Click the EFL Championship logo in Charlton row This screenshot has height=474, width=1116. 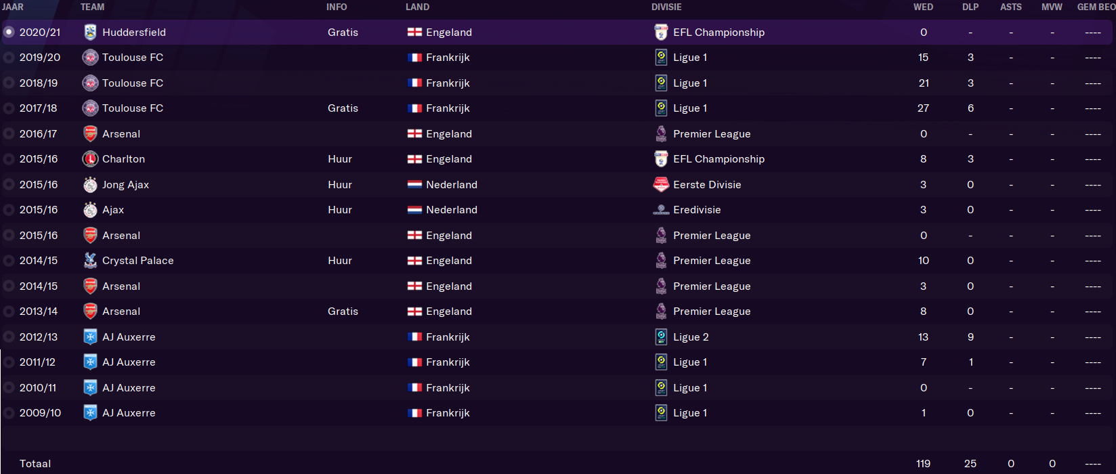[x=661, y=159]
